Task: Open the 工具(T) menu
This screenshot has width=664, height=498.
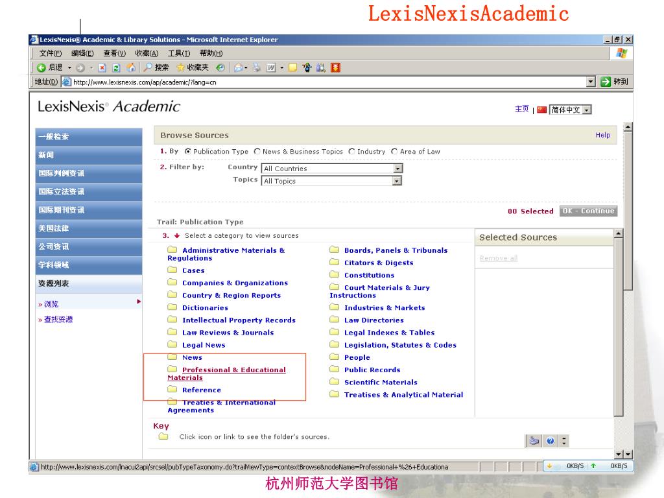Action: click(179, 53)
